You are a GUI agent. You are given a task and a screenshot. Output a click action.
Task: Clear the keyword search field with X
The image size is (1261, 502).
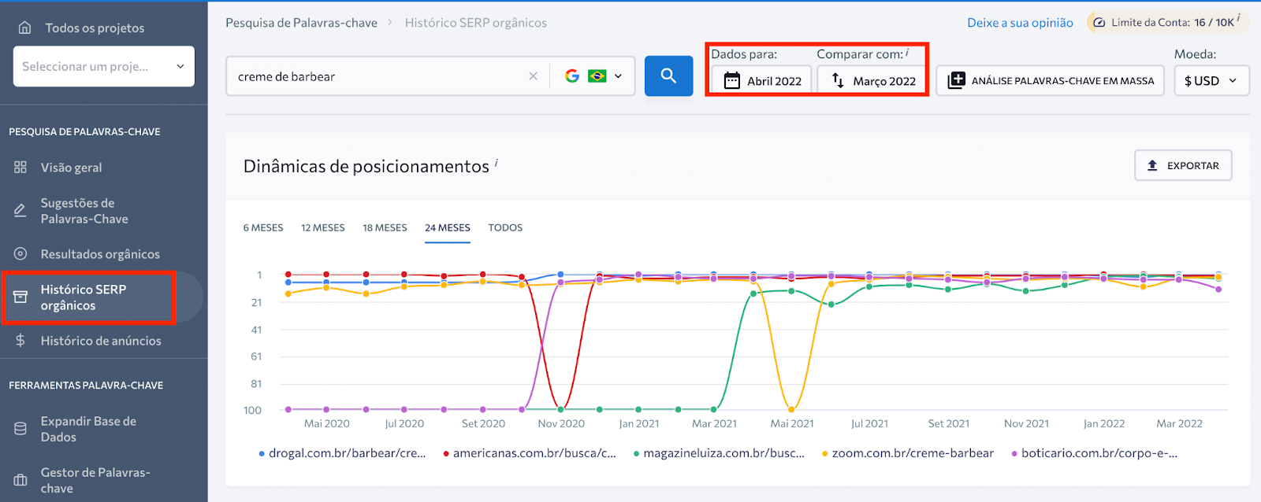(x=533, y=76)
